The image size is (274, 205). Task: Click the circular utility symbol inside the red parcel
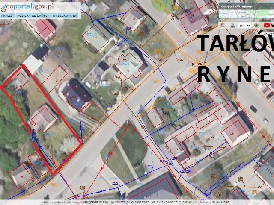[31, 140]
